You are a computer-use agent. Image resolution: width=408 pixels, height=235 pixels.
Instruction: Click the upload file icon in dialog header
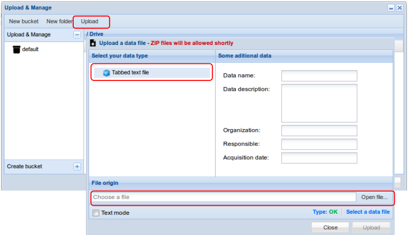click(x=93, y=43)
